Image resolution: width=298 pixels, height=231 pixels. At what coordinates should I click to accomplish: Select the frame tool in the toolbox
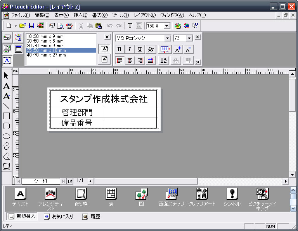point(6,166)
